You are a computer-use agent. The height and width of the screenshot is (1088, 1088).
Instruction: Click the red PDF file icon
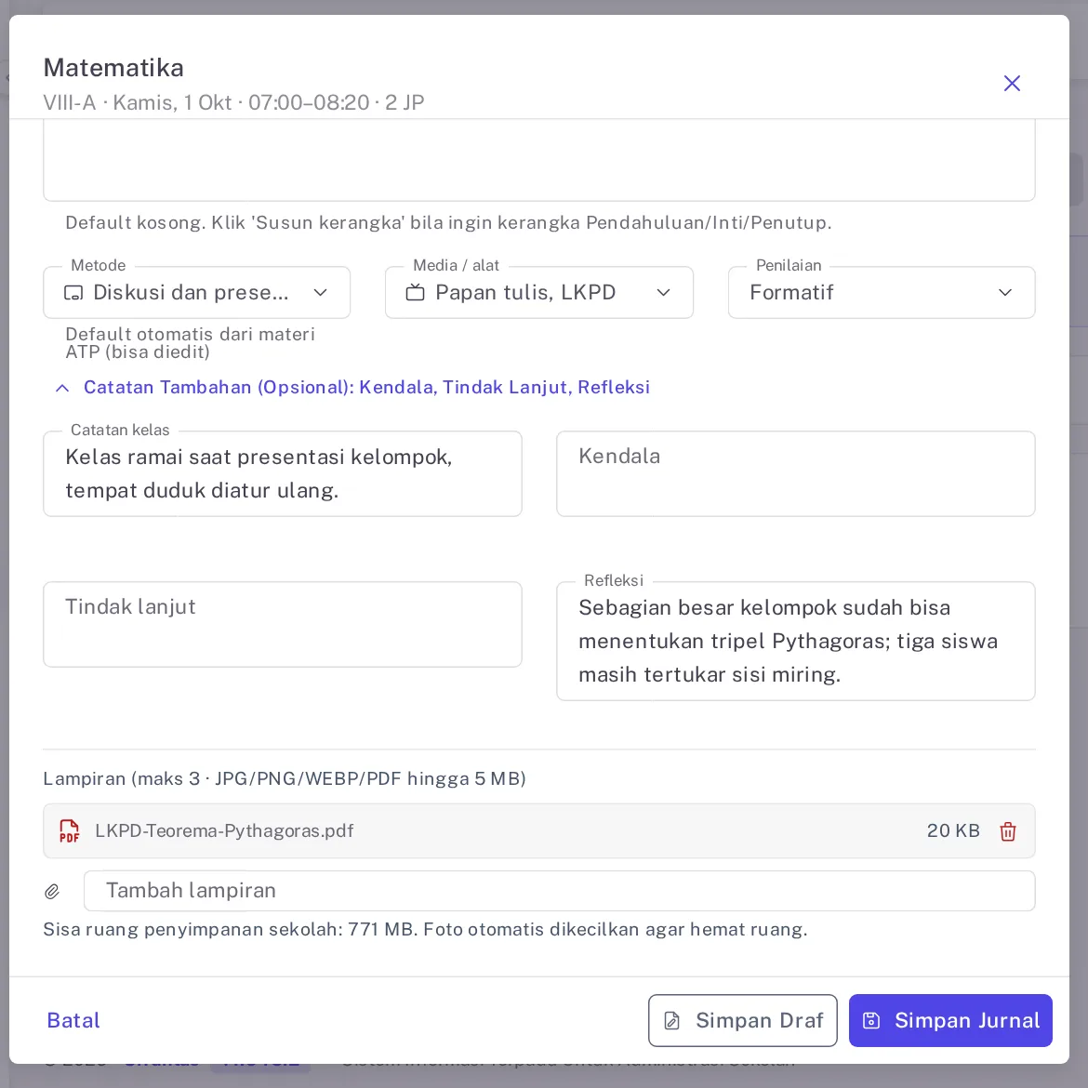point(70,831)
